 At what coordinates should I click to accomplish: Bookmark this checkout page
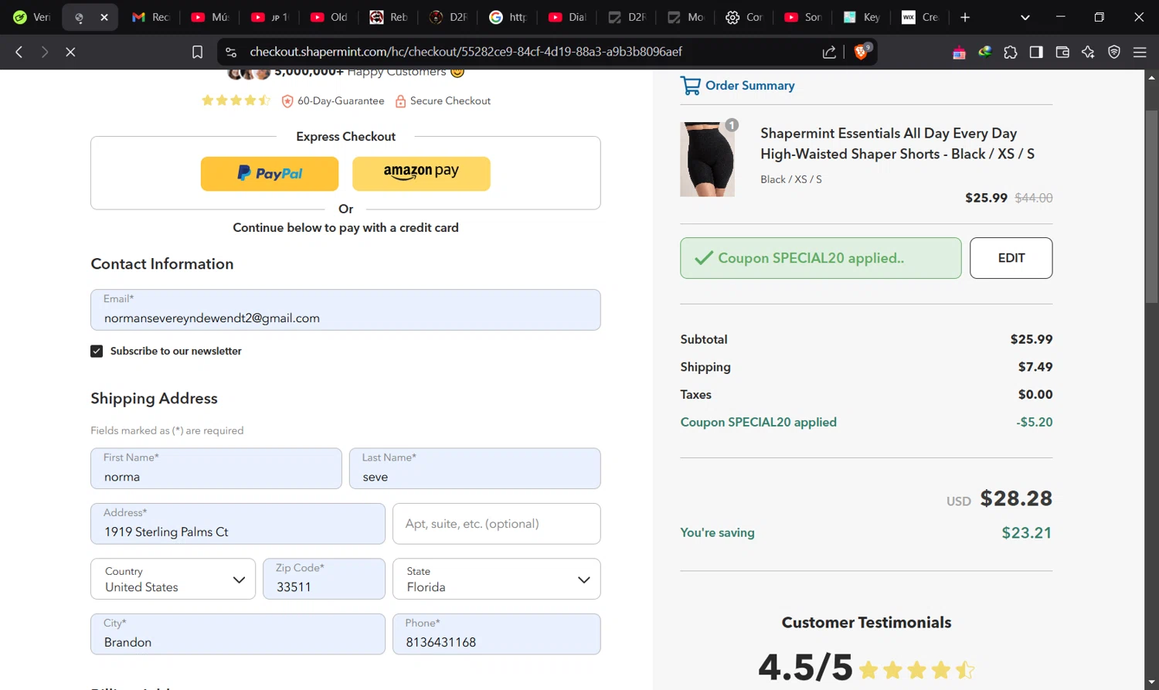point(197,52)
